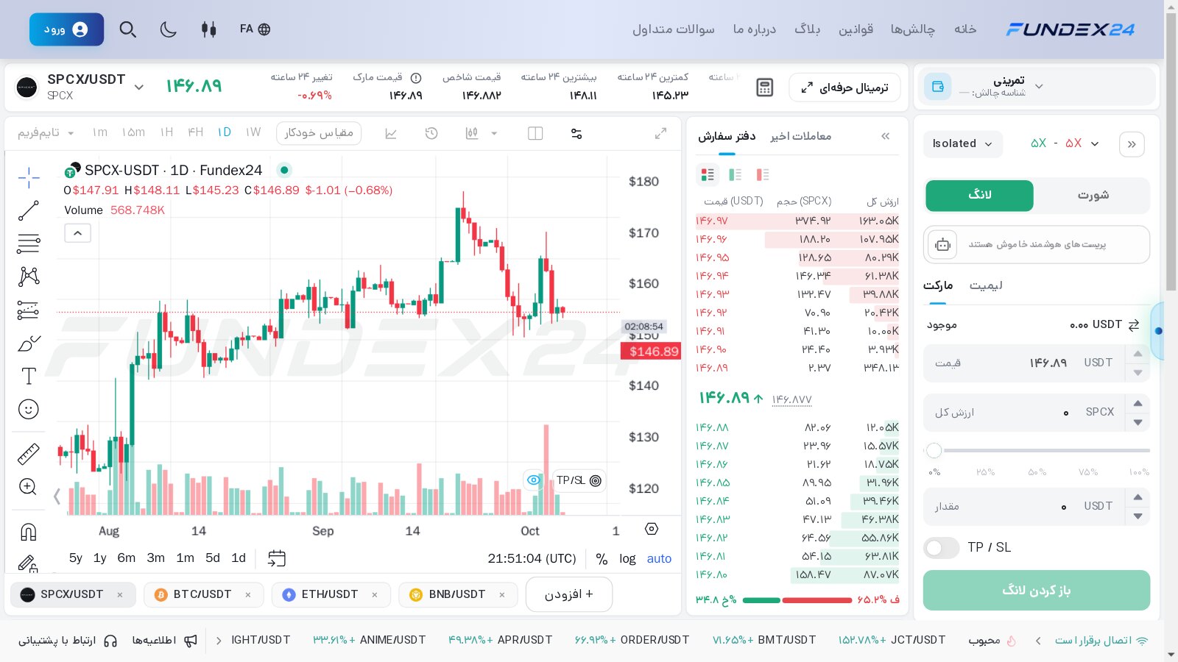Screen dimensions: 1178x662
Task: Open the chart type dropdown arrow
Action: (494, 133)
